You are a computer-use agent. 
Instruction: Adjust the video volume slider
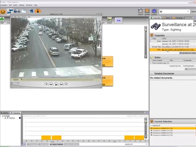click(x=16, y=83)
